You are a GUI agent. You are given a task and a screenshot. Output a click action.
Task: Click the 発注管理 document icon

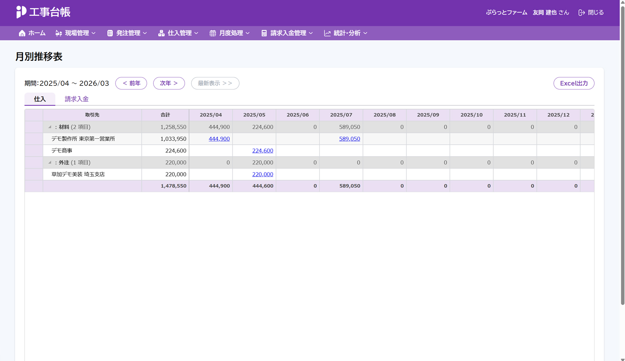110,33
